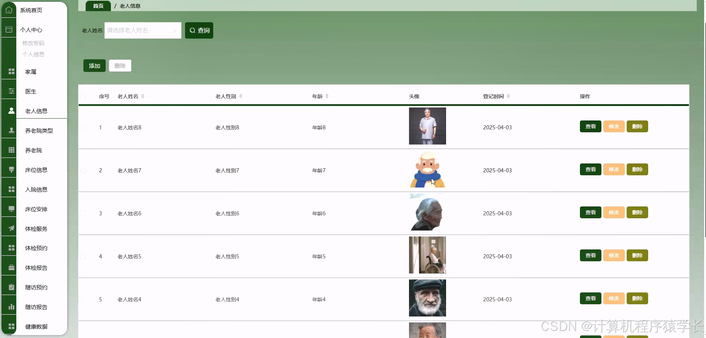The width and height of the screenshot is (706, 338).
Task: Open the avatar photo of 老人姓名6
Action: 428,212
